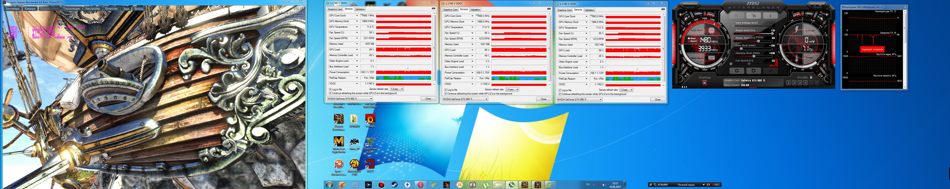The width and height of the screenshot is (950, 189).
Task: Open GPU selector dropdown in middle GPU-Z
Action: (x=465, y=99)
